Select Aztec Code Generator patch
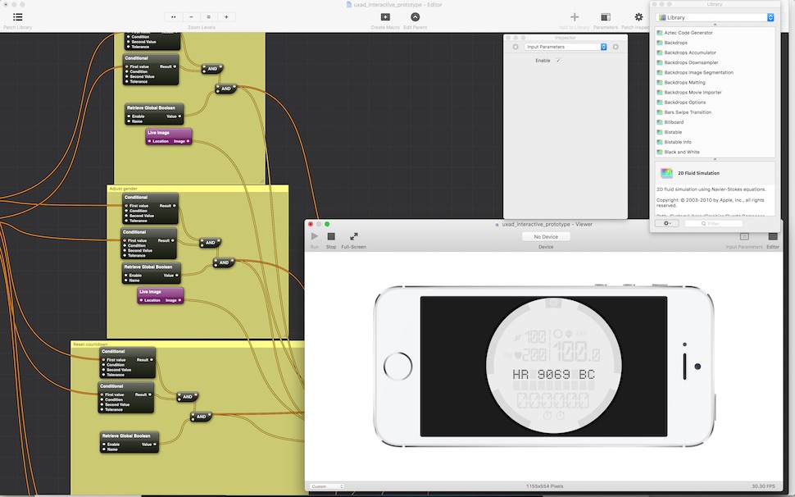 coord(688,32)
